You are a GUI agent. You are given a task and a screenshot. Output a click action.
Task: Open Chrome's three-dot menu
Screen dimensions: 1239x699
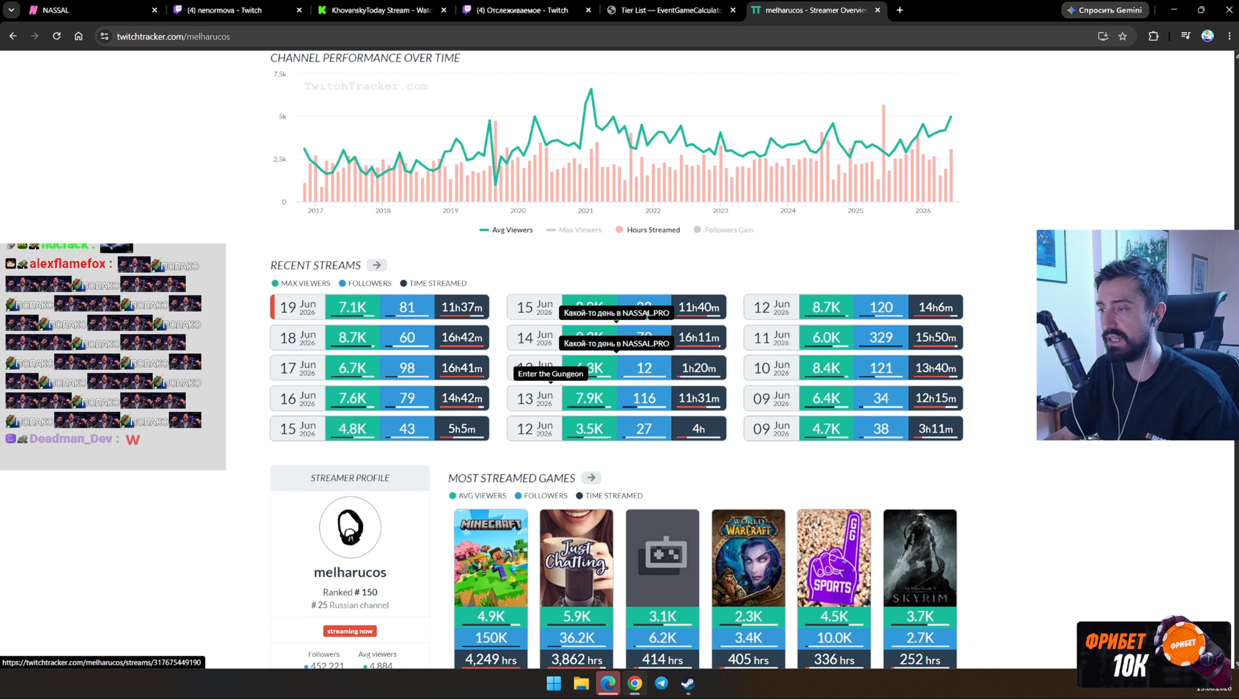tap(1229, 36)
